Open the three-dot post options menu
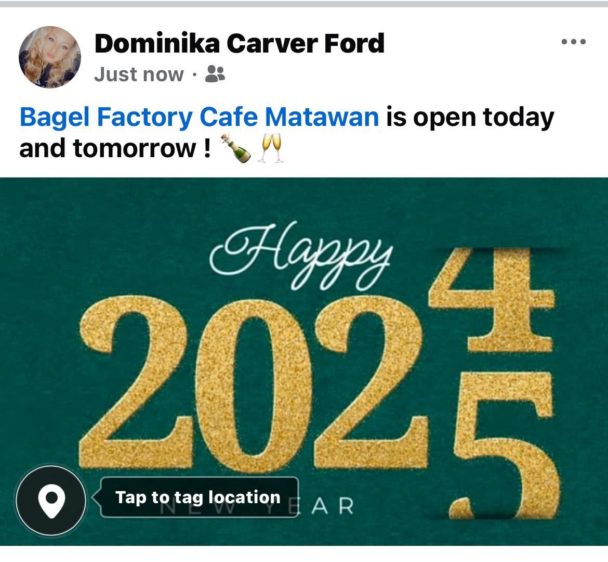608x562 pixels. click(x=574, y=42)
